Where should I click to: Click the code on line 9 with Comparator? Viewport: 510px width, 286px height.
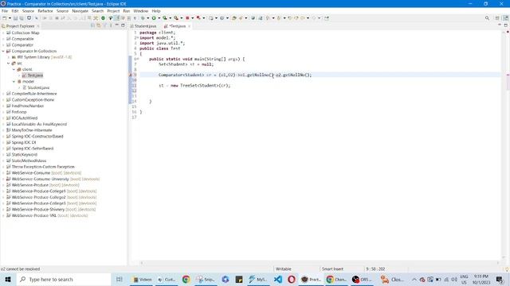click(x=235, y=75)
